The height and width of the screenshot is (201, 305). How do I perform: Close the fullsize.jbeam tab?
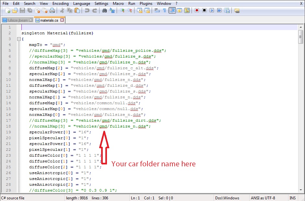coord(30,20)
